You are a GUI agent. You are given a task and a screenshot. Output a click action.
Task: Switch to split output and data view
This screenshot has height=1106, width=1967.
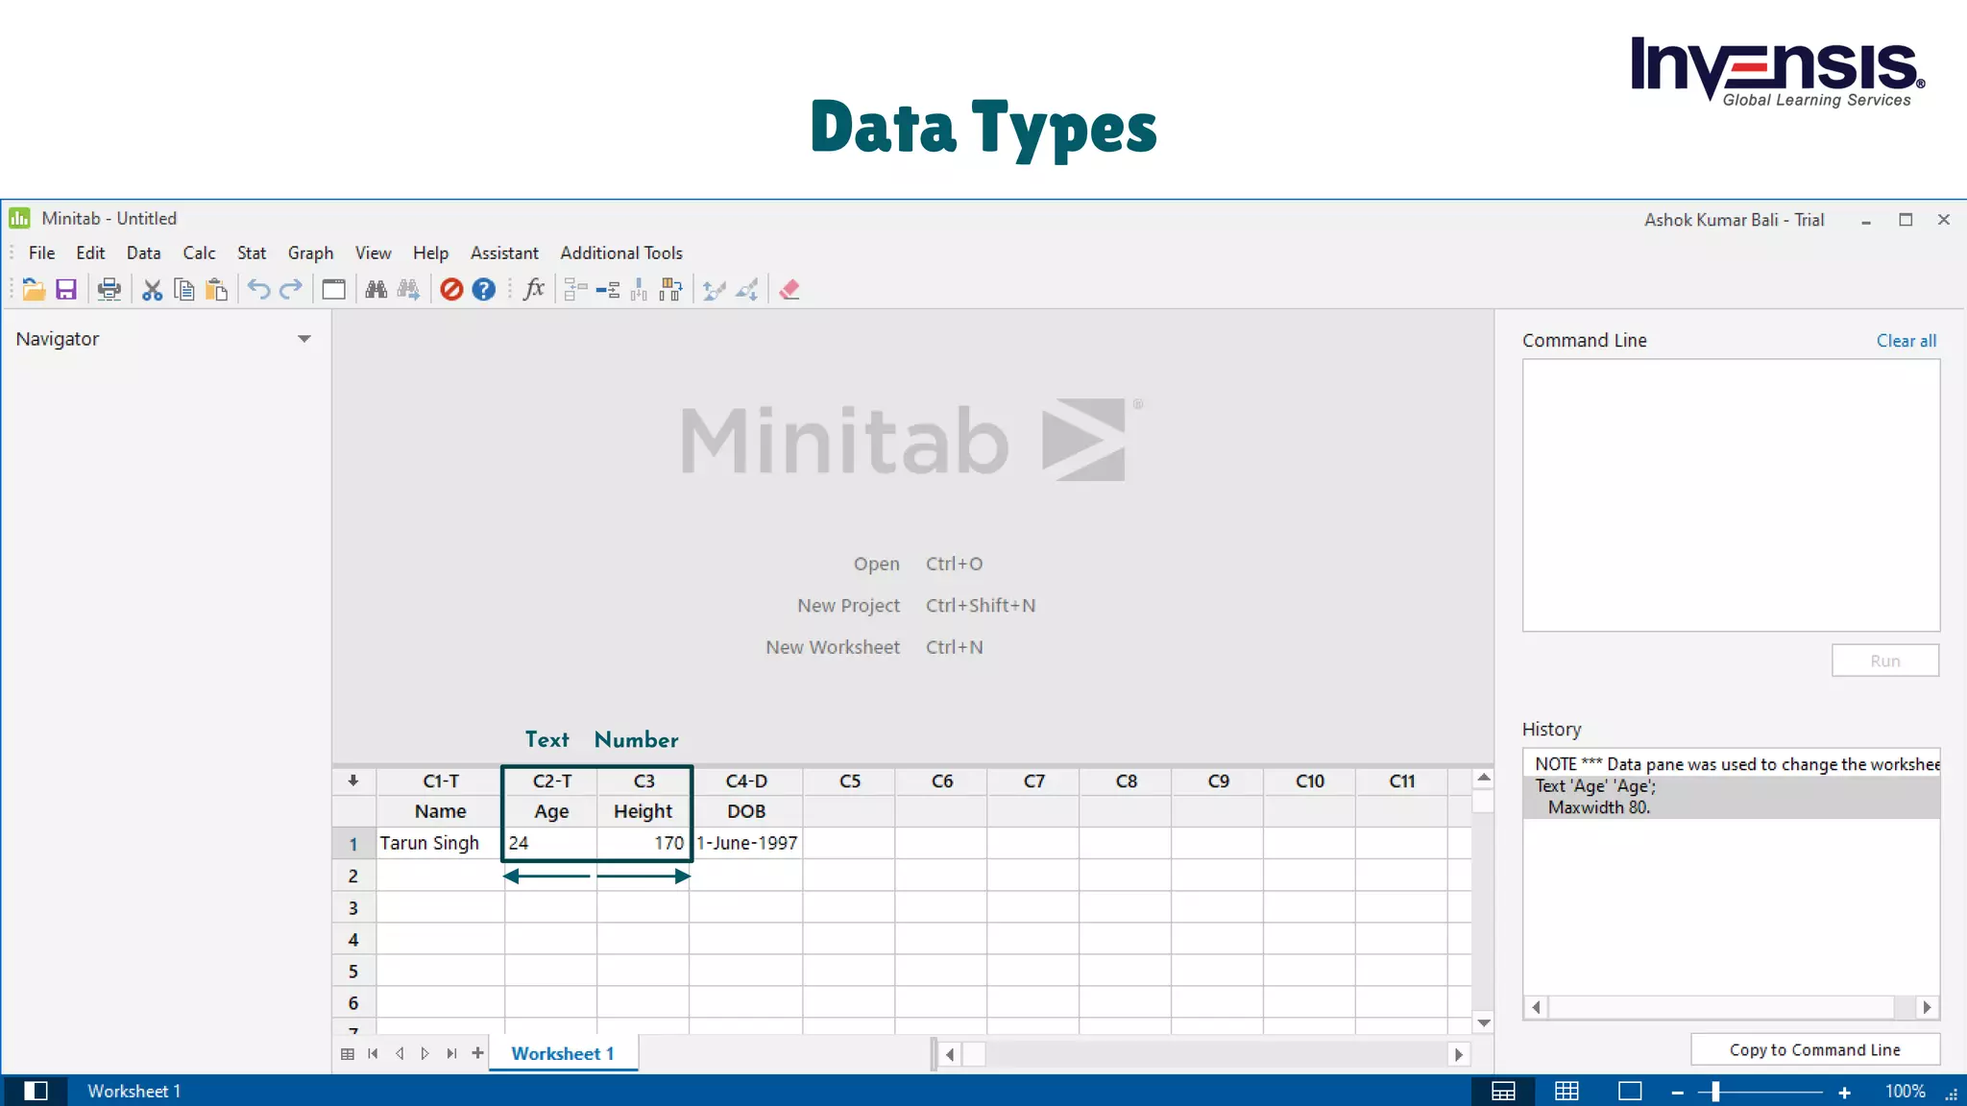click(1503, 1092)
